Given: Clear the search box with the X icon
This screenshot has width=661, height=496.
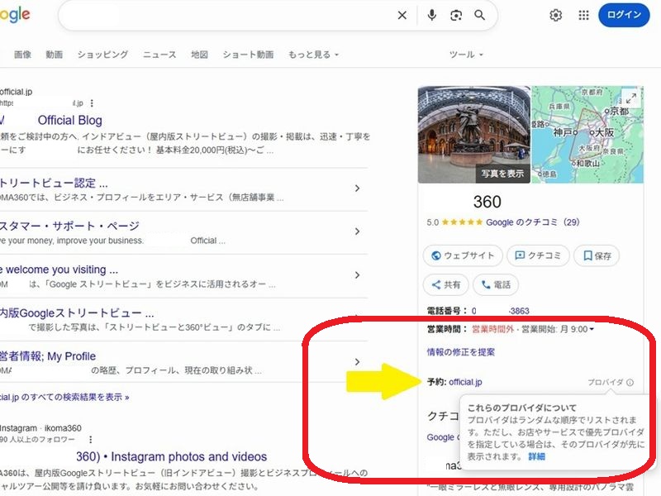Looking at the screenshot, I should point(402,16).
